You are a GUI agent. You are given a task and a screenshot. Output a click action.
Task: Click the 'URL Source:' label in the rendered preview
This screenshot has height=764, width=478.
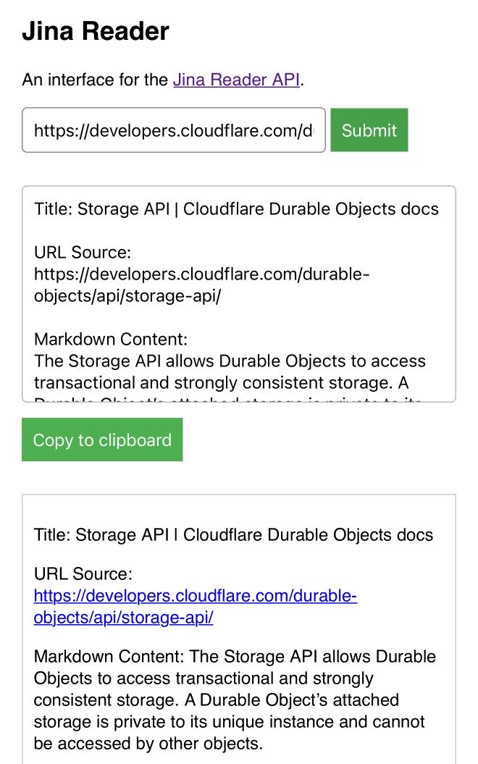83,574
